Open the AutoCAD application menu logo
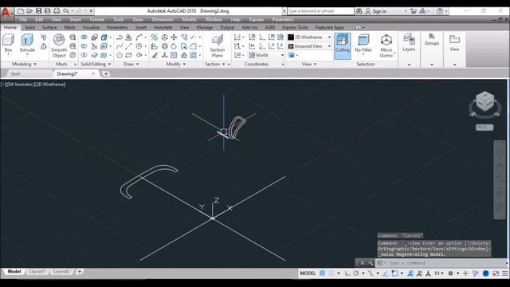 coord(6,13)
